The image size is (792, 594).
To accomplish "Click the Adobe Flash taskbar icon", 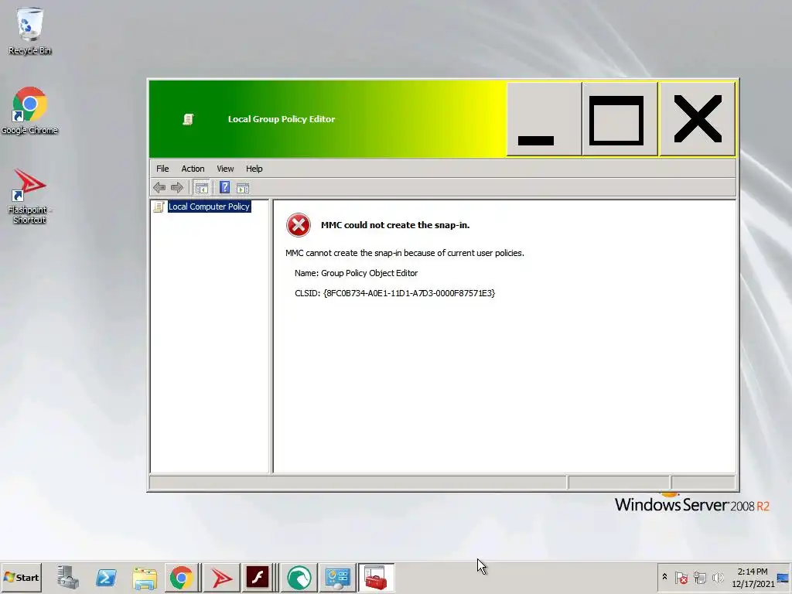I will 257,577.
